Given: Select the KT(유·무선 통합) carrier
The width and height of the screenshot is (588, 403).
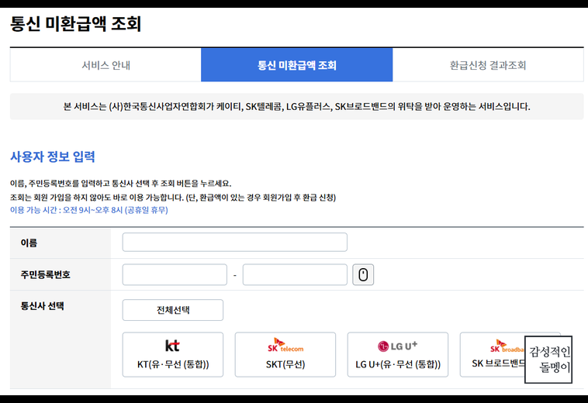Looking at the screenshot, I should pos(173,355).
